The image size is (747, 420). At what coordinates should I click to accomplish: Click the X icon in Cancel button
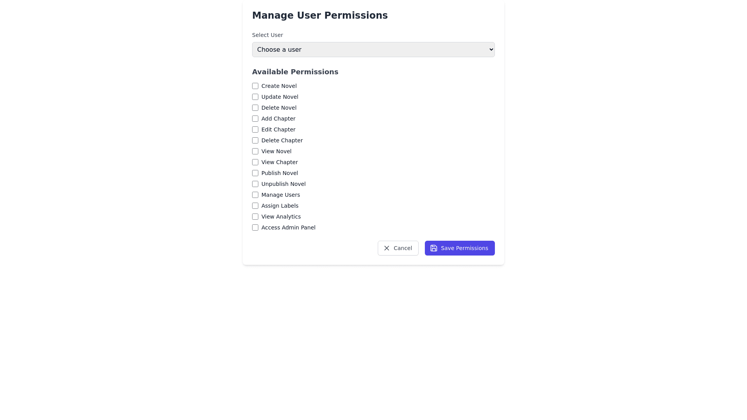click(387, 248)
